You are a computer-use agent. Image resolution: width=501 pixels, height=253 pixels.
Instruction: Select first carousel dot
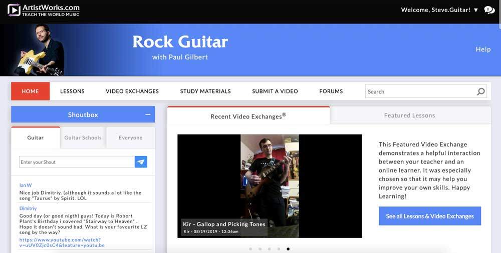pos(250,249)
